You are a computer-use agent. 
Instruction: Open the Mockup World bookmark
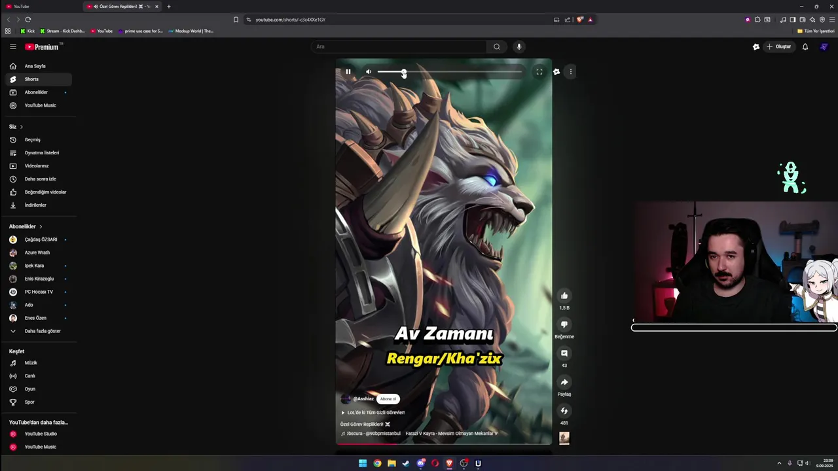(x=191, y=31)
